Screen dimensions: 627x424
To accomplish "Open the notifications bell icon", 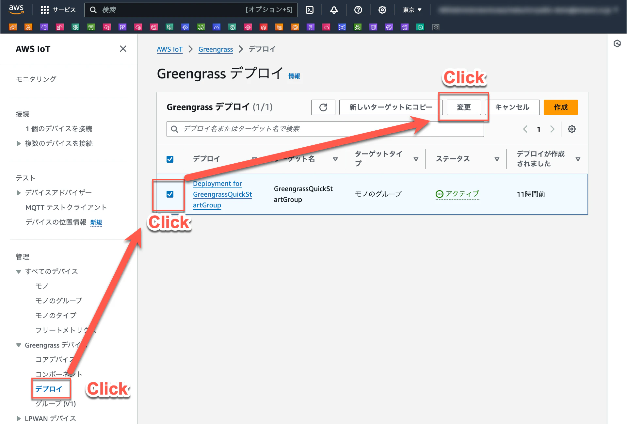I will [x=334, y=10].
